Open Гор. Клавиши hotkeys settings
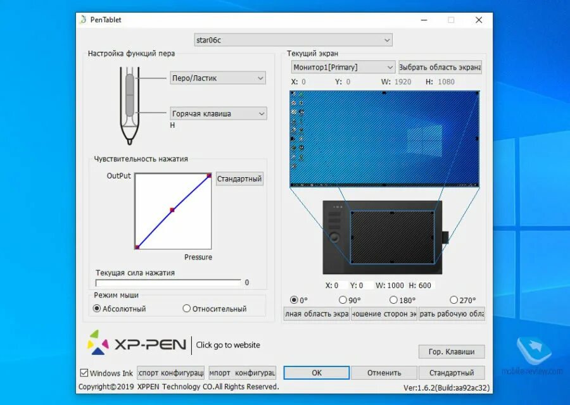 coord(452,352)
